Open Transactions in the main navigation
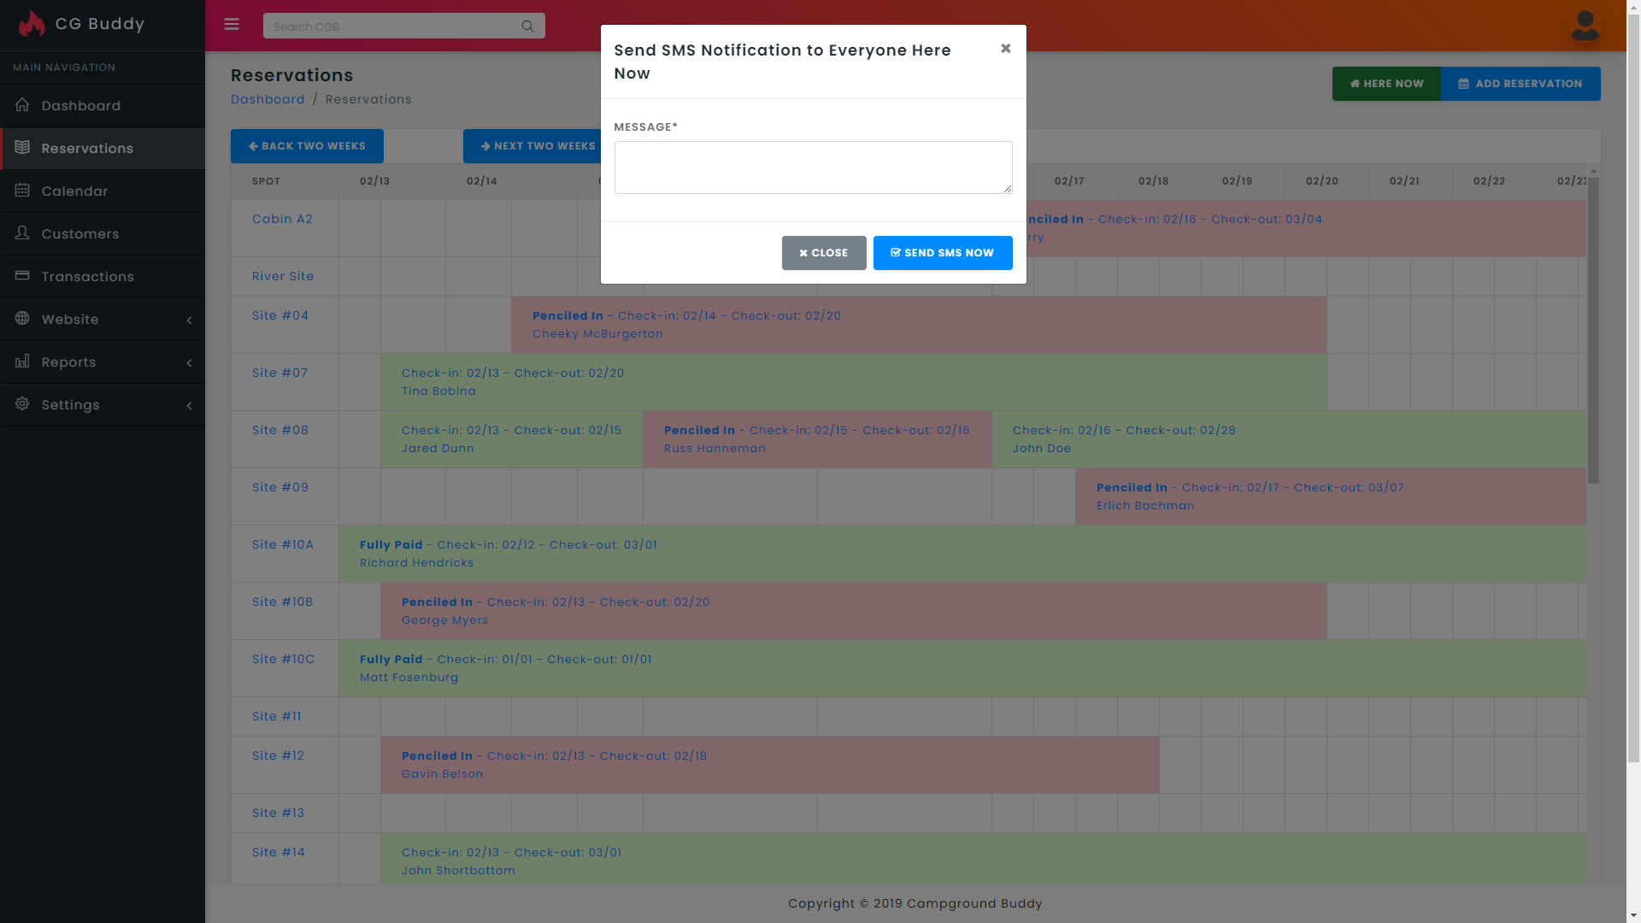Viewport: 1641px width, 923px height. [87, 277]
